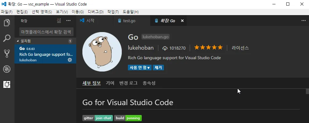Select the Go 0.6.63 extension entry

click(45, 54)
